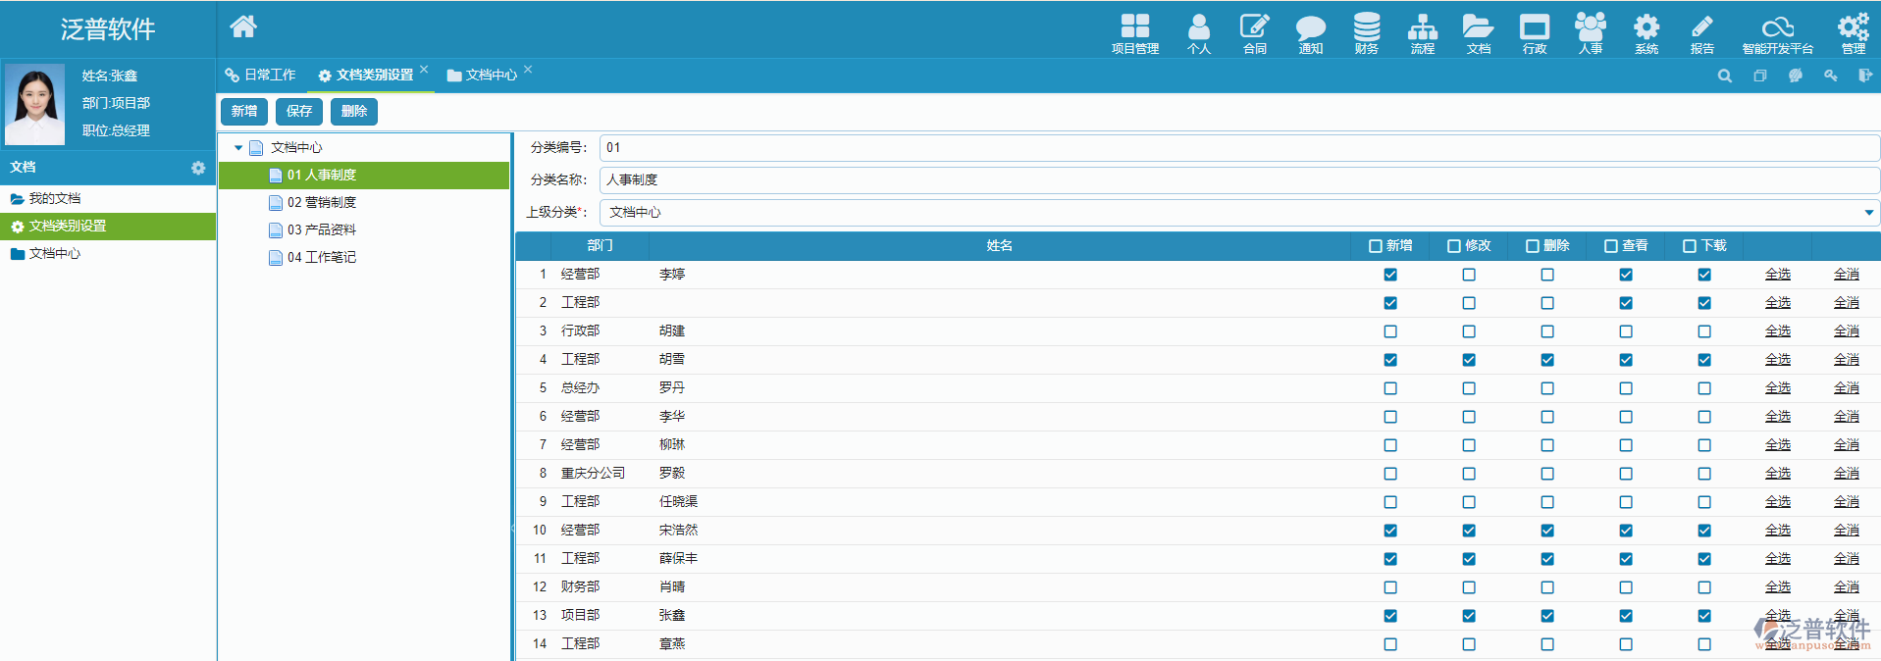The image size is (1881, 661).
Task: Click the 保存 button
Action: coord(299,112)
